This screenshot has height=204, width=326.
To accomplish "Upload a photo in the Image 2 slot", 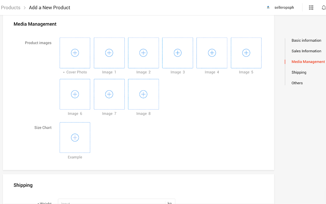I will (x=143, y=53).
